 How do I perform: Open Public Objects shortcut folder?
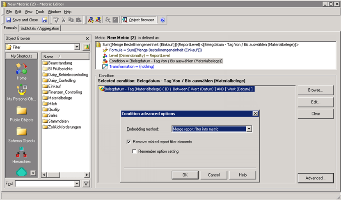[21, 114]
